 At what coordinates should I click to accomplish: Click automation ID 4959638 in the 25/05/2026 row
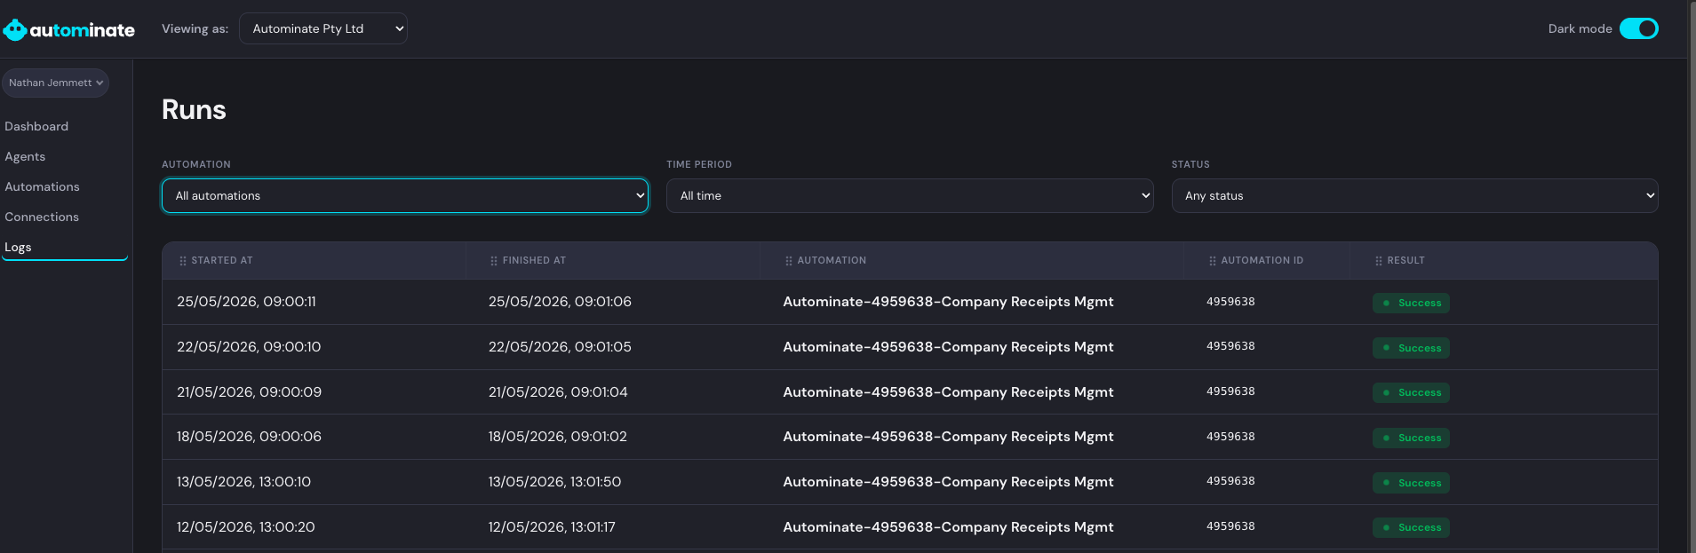1230,302
